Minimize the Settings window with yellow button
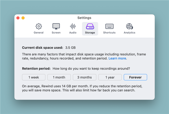The image size is (169, 114). (23, 18)
